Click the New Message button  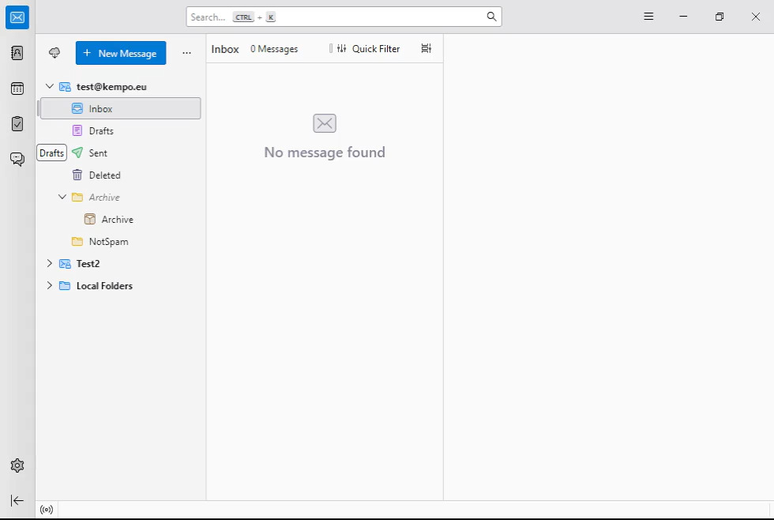tap(121, 53)
